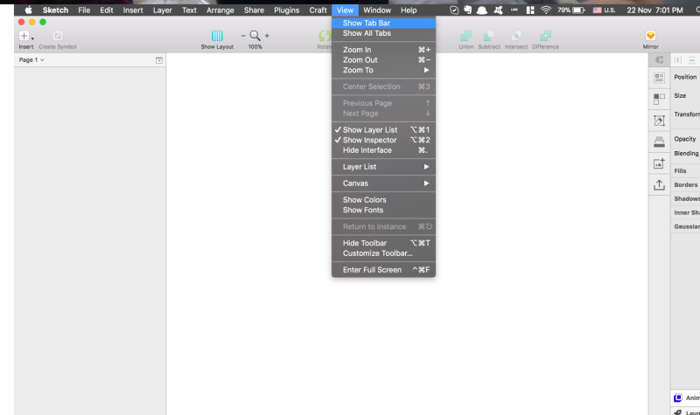
Task: Click the Borders section label in Inspector
Action: [x=686, y=184]
